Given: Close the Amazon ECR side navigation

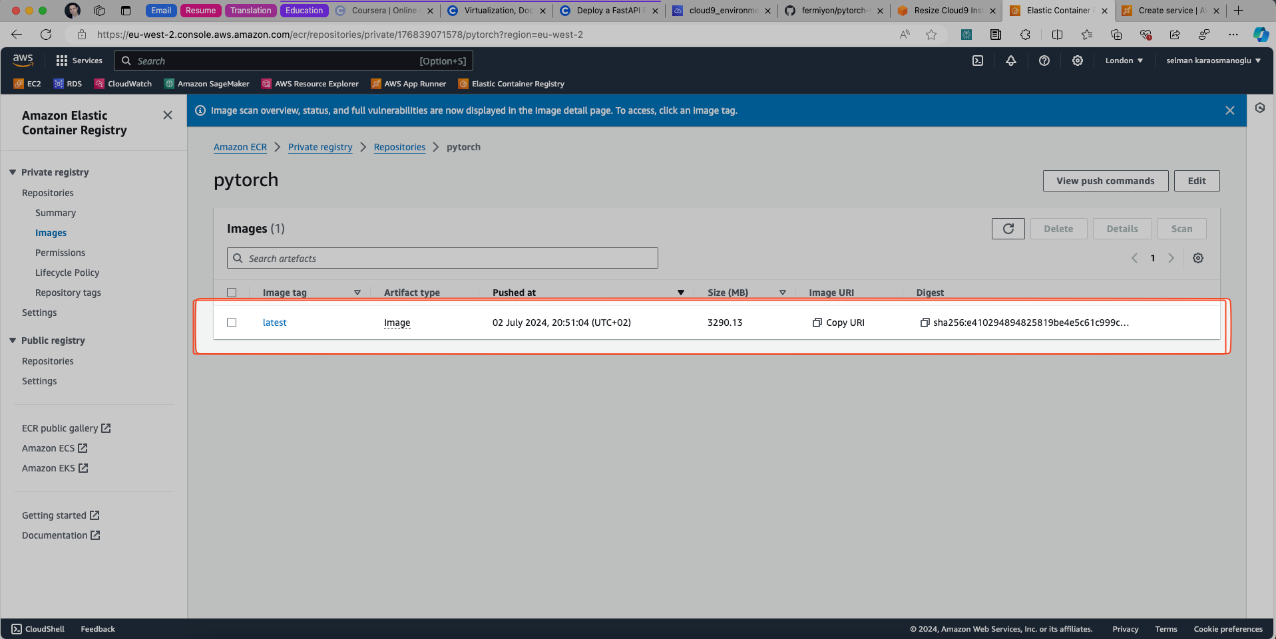Looking at the screenshot, I should coord(168,115).
